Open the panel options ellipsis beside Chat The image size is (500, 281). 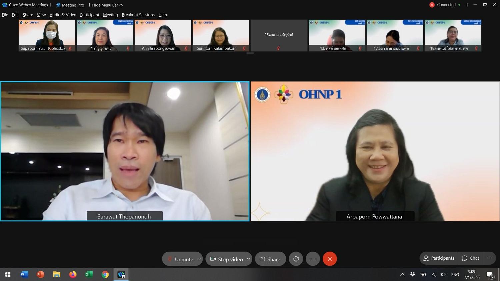pyautogui.click(x=489, y=258)
